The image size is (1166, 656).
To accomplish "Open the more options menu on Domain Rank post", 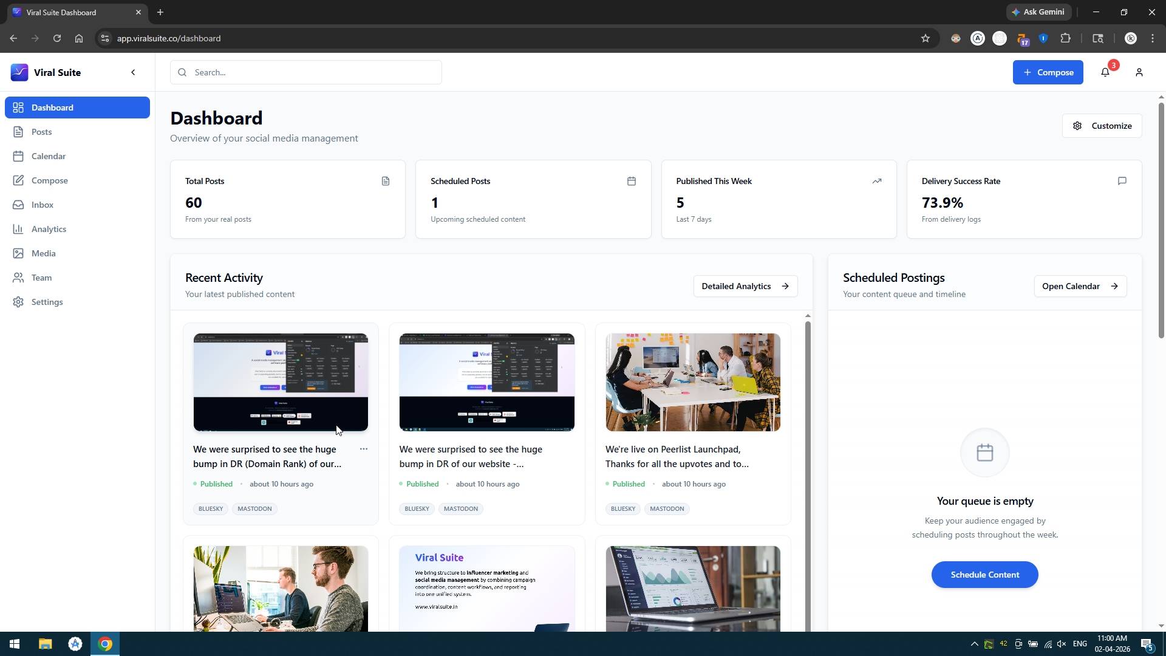I will click(363, 449).
